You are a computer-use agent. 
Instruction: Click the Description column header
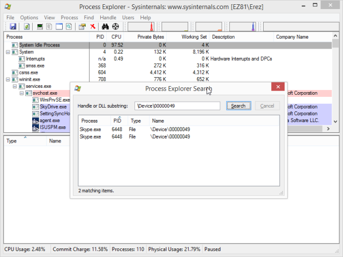pos(242,37)
